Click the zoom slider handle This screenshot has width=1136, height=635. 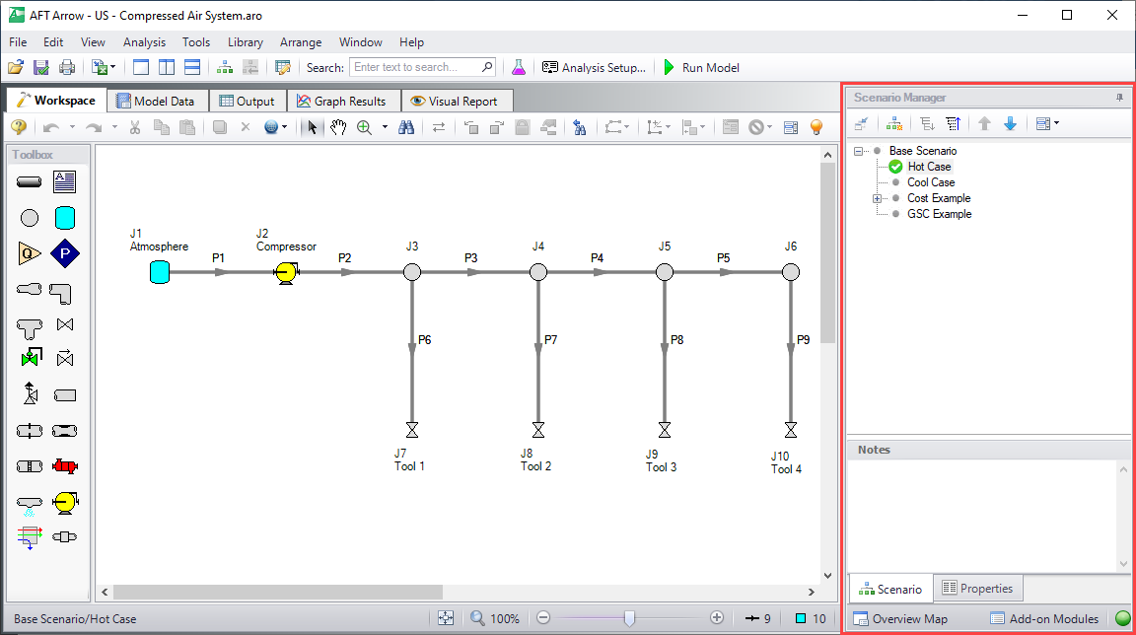point(629,618)
